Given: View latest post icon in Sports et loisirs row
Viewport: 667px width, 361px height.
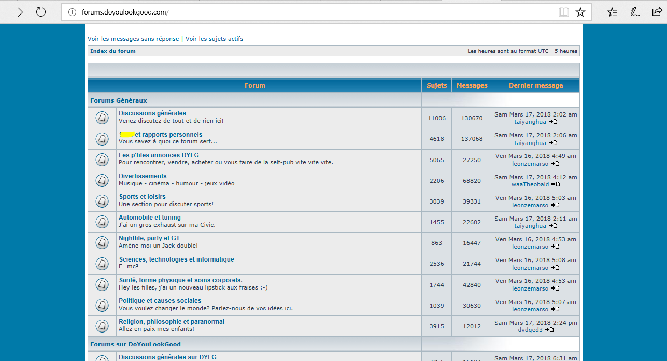Looking at the screenshot, I should [x=555, y=205].
